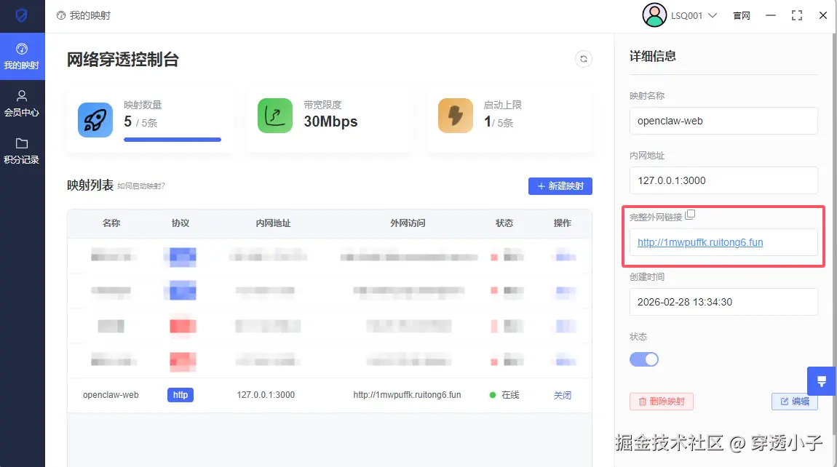Click the 127.0.0.1:3000 cell in the mapping list

coord(266,395)
